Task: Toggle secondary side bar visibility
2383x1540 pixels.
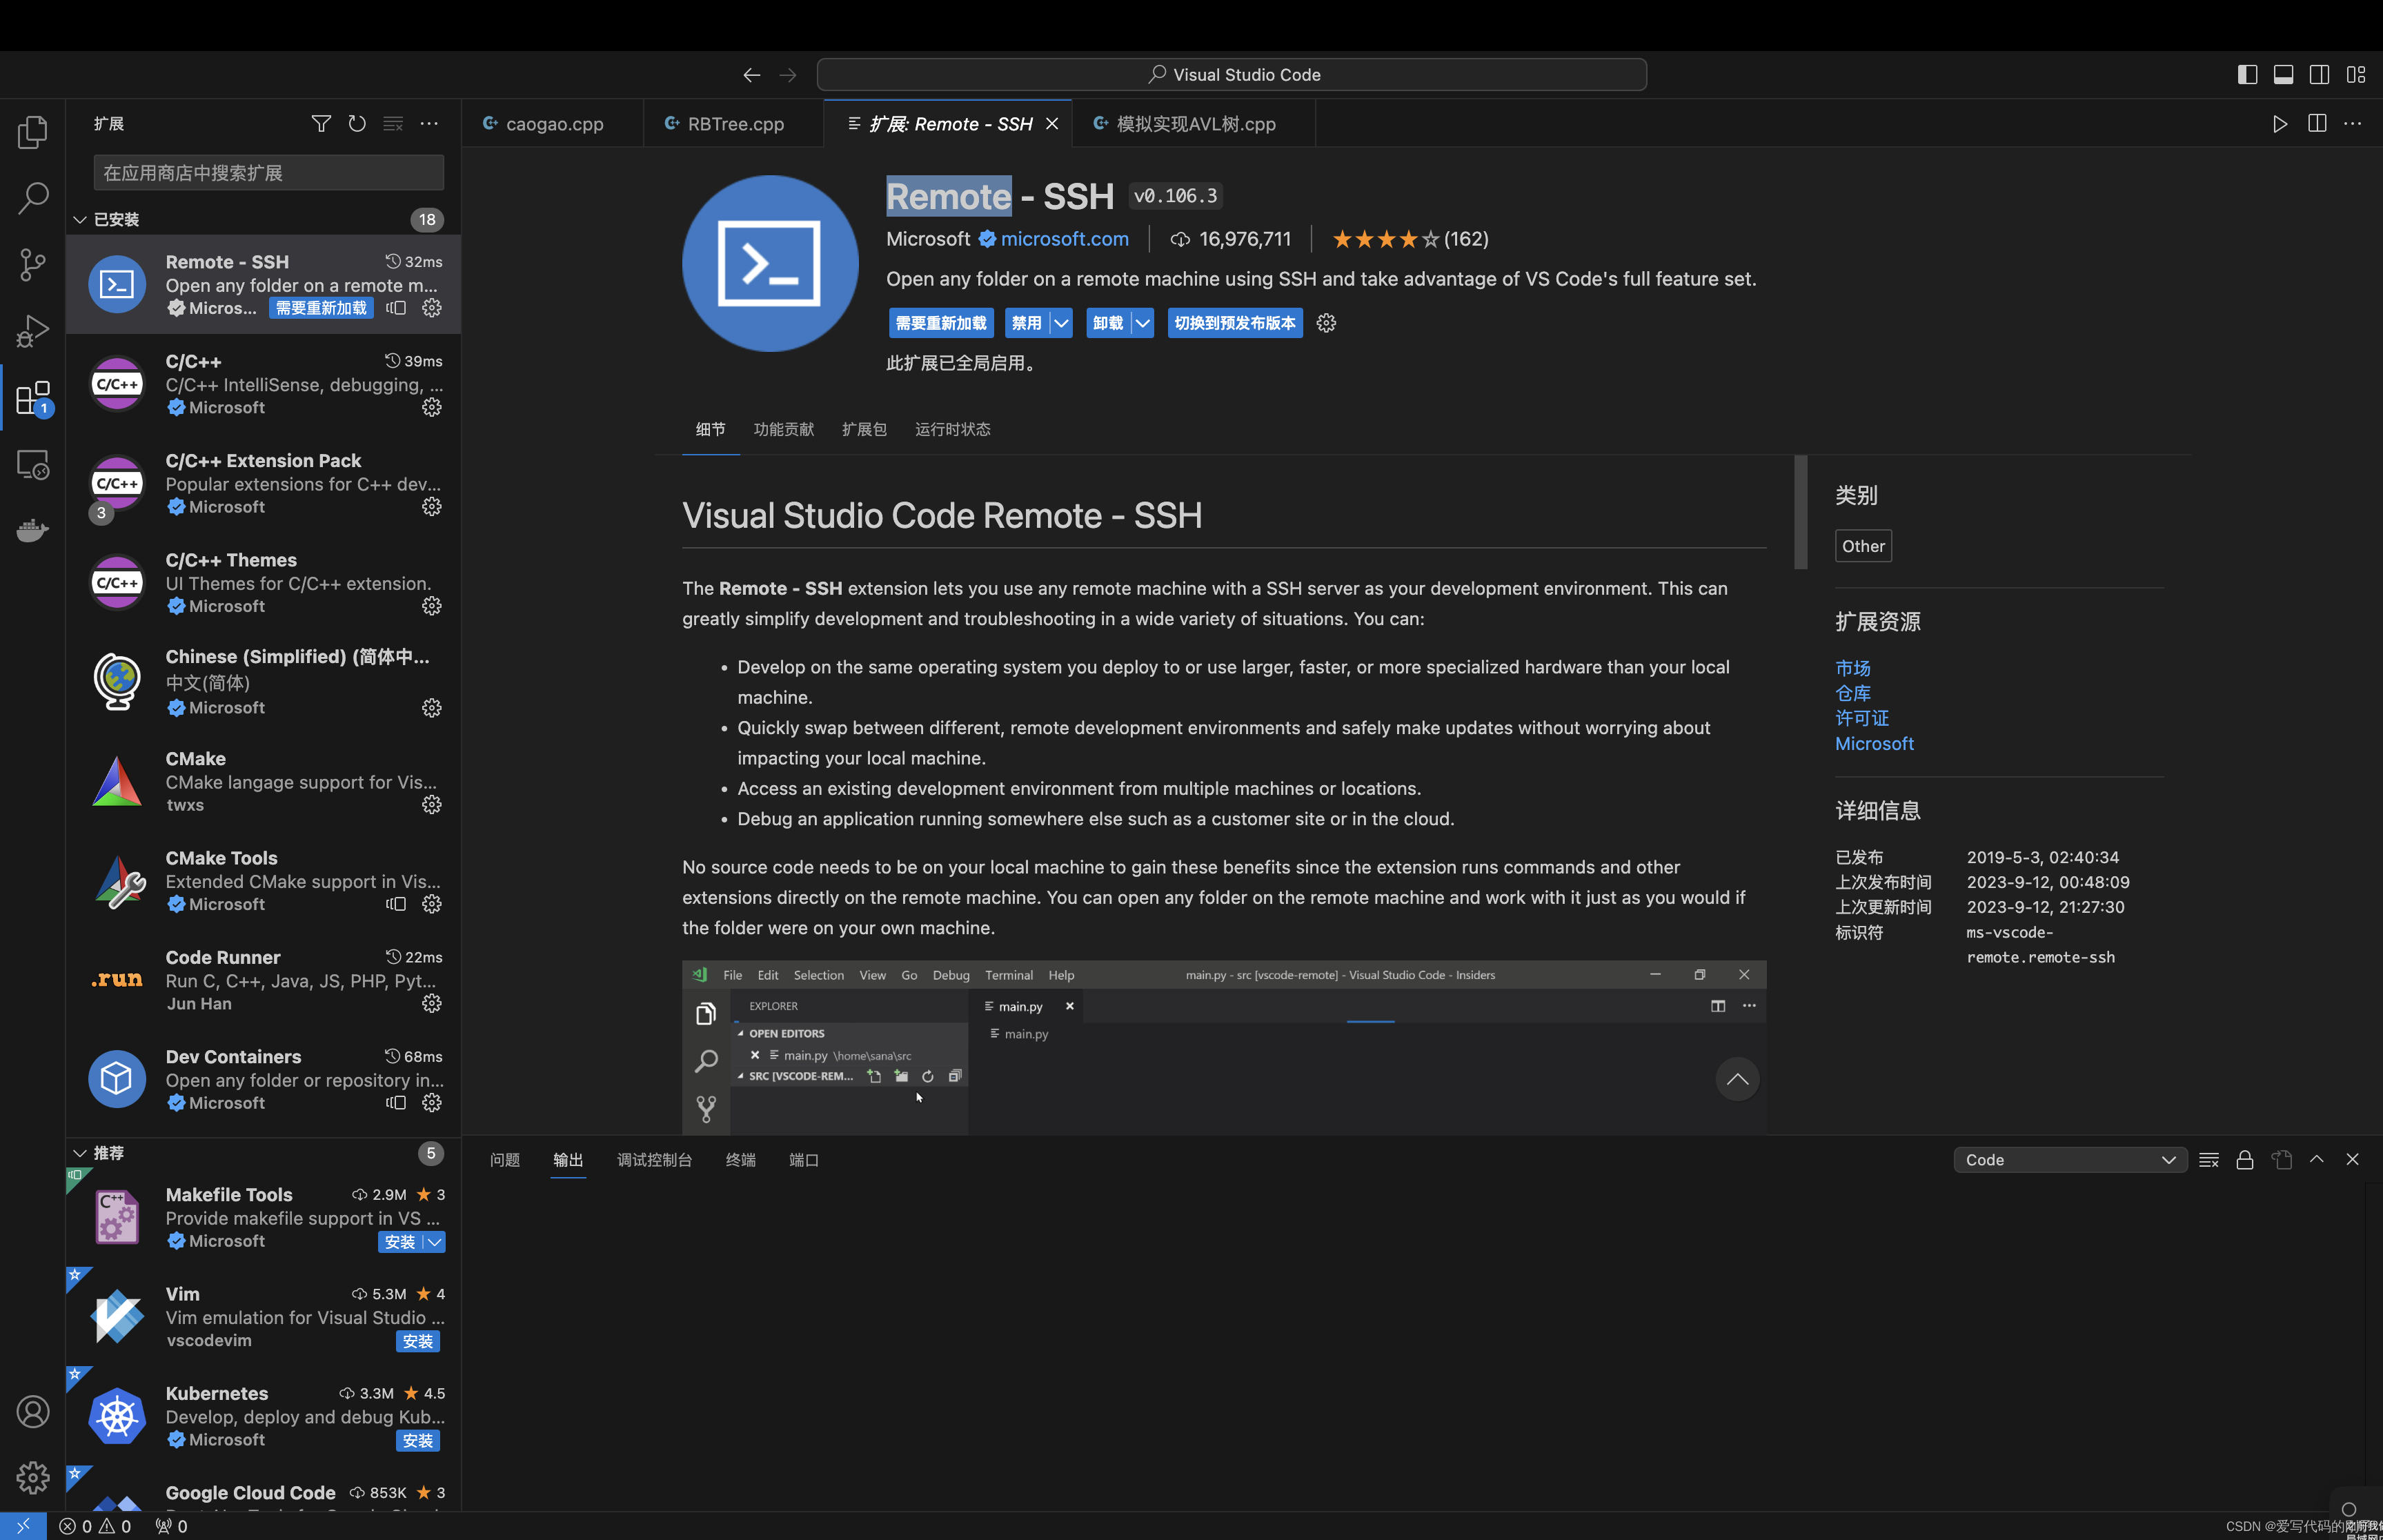Action: point(2319,75)
